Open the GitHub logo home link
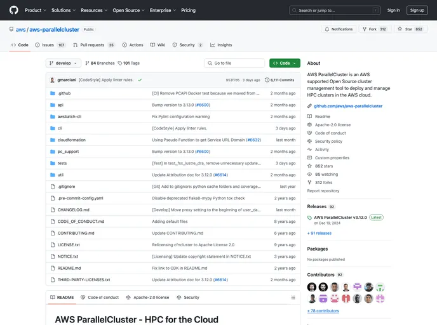The height and width of the screenshot is (325, 437). pyautogui.click(x=14, y=10)
